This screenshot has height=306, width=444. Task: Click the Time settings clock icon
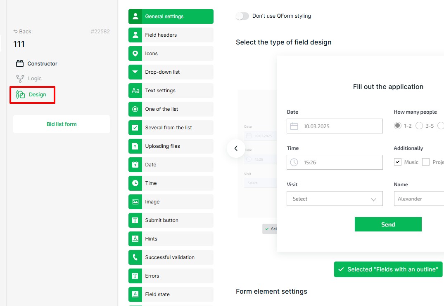[x=135, y=183]
